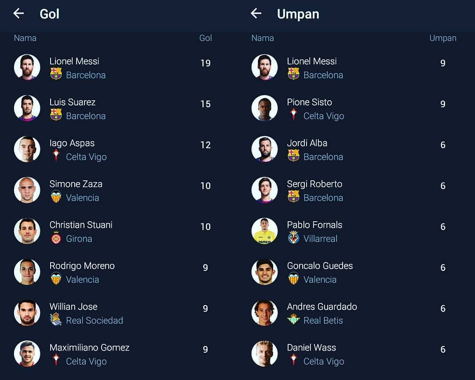Go back from the Gol screen
The image size is (475, 380).
19,13
